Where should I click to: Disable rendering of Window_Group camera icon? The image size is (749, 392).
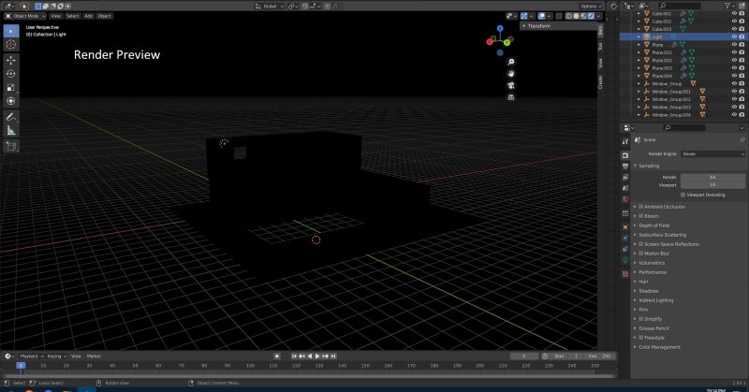(742, 83)
